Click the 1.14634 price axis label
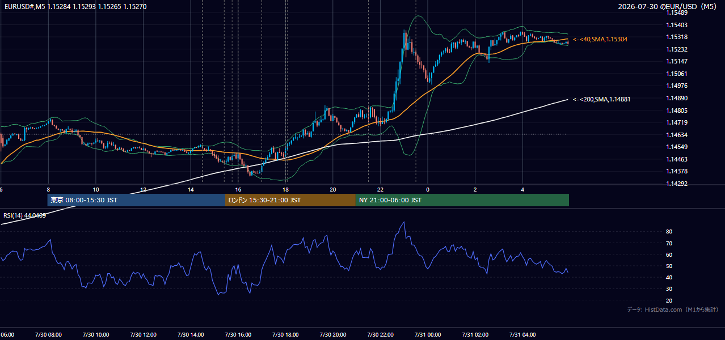 676,135
